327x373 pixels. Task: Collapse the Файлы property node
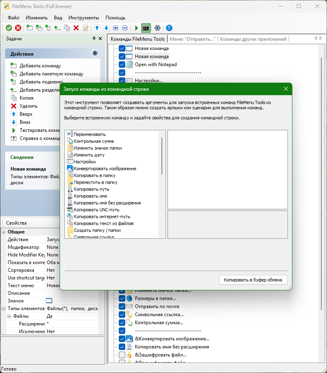[x=9, y=316]
